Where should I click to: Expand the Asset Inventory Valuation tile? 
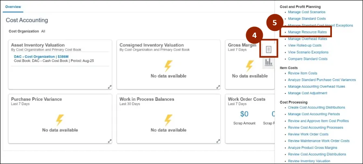point(110,86)
